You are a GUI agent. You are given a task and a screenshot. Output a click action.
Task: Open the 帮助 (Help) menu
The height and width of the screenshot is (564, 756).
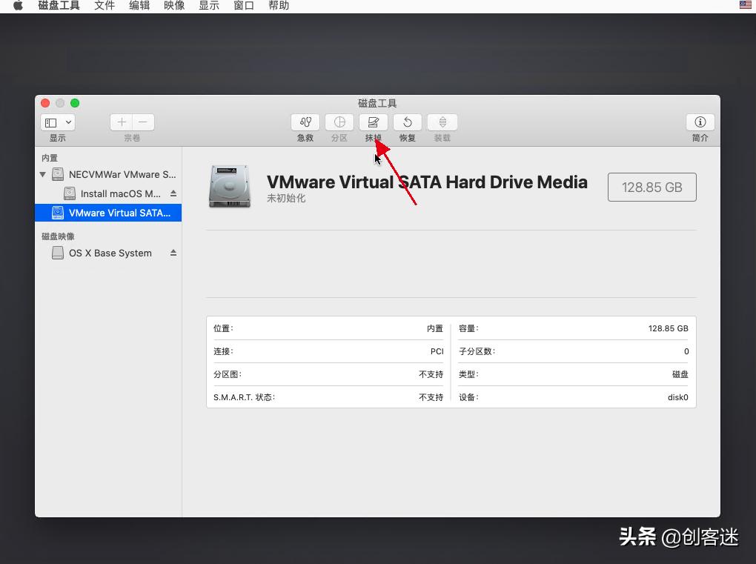(x=279, y=5)
